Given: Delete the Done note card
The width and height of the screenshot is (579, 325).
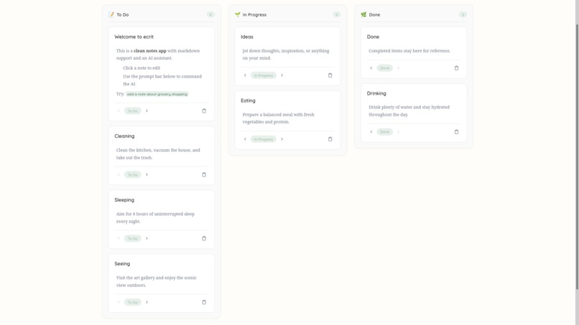Looking at the screenshot, I should point(456,68).
